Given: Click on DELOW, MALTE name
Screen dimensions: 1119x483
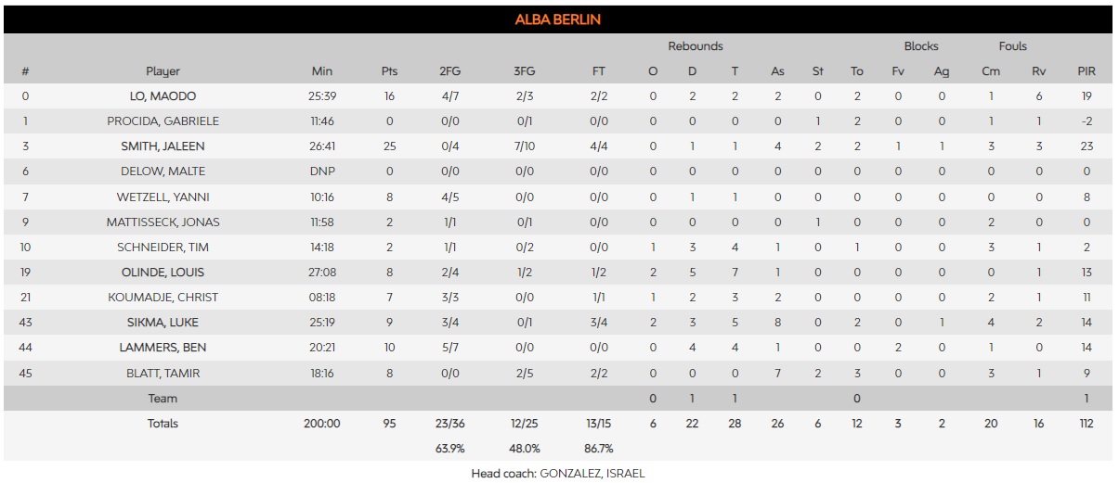Looking at the screenshot, I should tap(163, 172).
